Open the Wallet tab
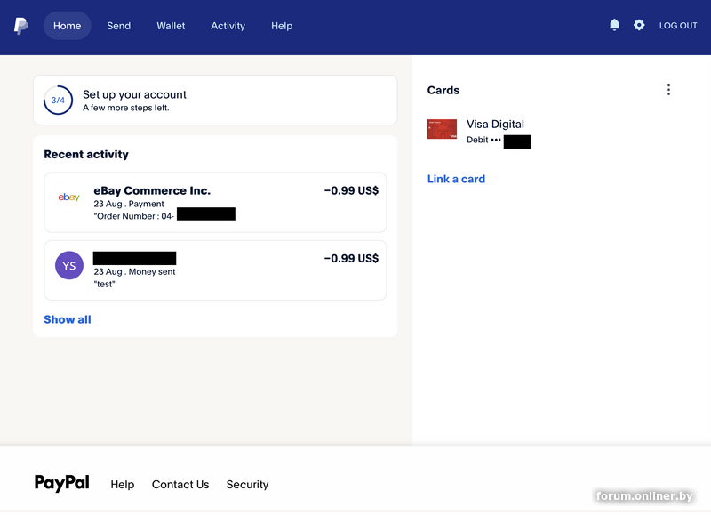 (171, 26)
